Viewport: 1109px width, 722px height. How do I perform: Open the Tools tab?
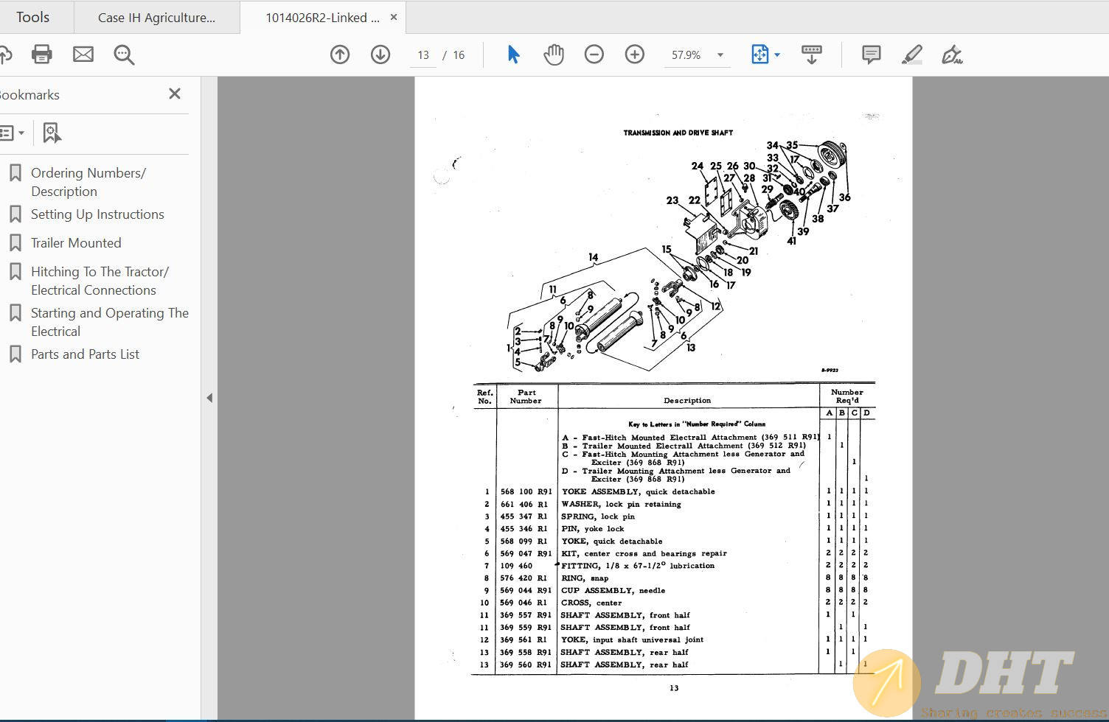pyautogui.click(x=33, y=17)
